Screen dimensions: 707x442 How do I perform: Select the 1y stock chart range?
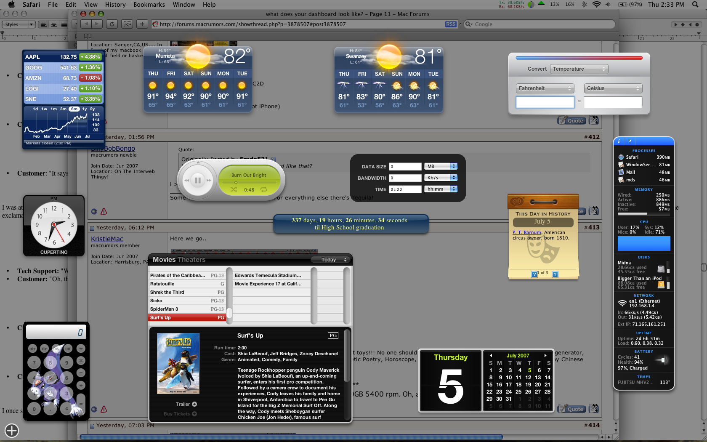(85, 109)
